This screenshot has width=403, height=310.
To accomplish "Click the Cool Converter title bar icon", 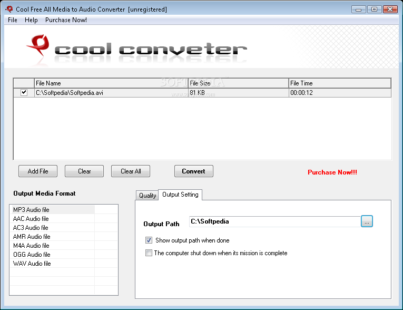I will [9, 9].
